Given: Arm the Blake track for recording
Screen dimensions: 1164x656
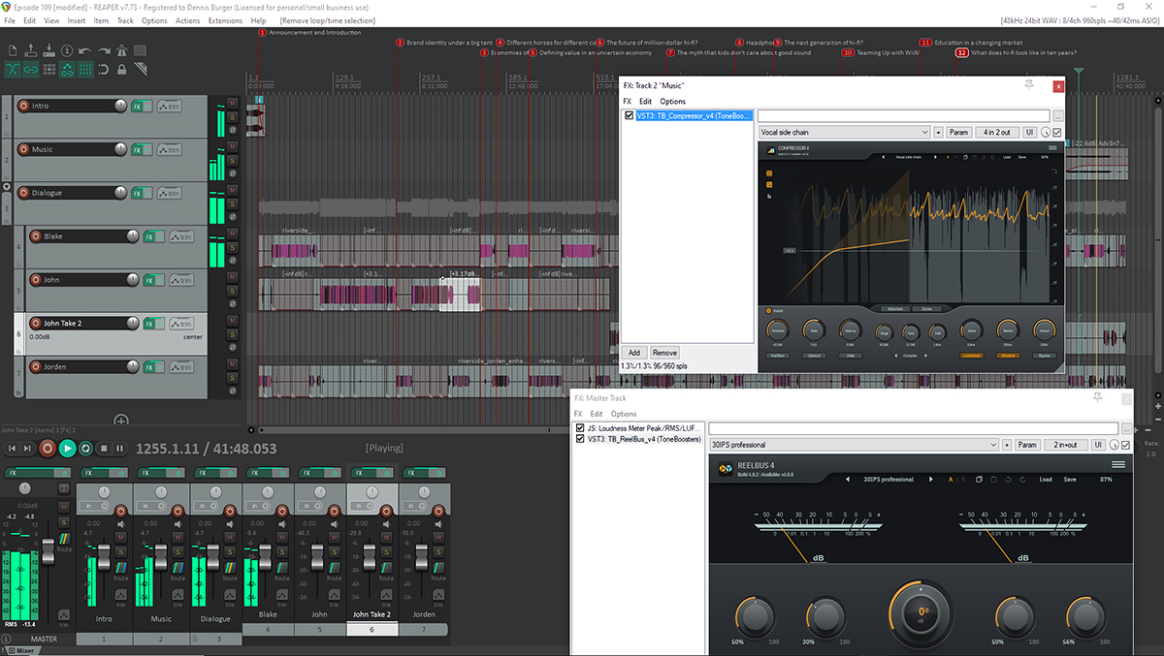Looking at the screenshot, I should click(x=35, y=236).
